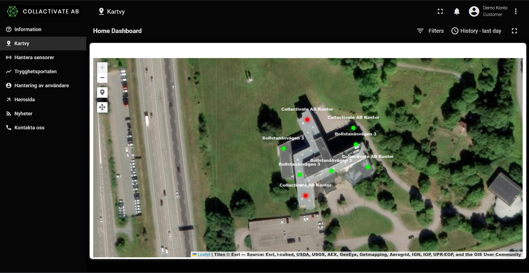Go to Trygghetsportalen in sidebar
The height and width of the screenshot is (273, 529).
35,72
